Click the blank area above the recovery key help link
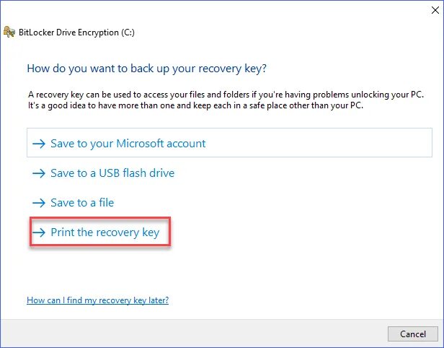Image resolution: width=444 pixels, height=348 pixels. click(x=216, y=271)
